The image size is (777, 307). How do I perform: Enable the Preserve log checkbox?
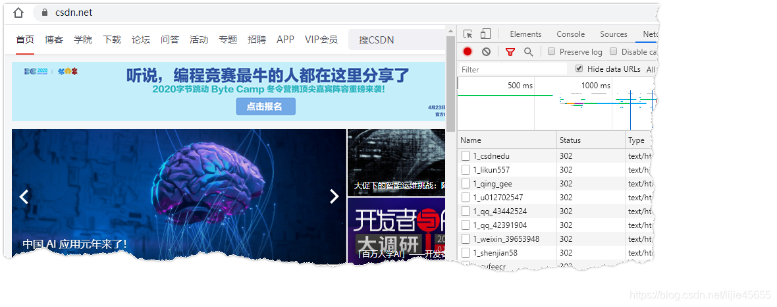point(552,51)
